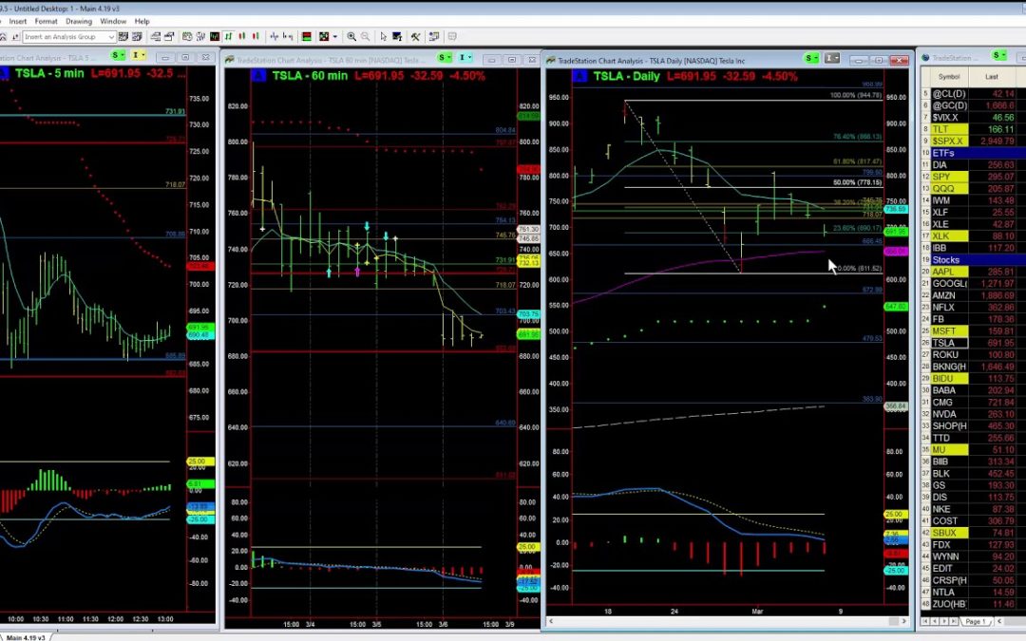Viewport: 1026px width, 641px height.
Task: Click the hammer and wrench tools icon
Action: coord(415,37)
